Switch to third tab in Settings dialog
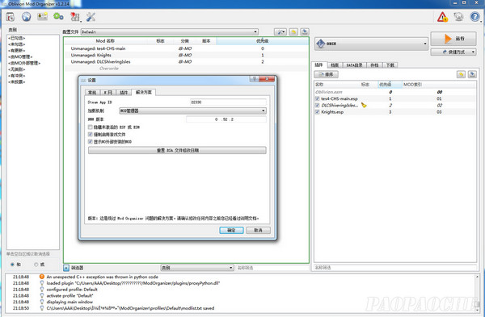Viewport: 485px width, 317px height. (x=124, y=93)
